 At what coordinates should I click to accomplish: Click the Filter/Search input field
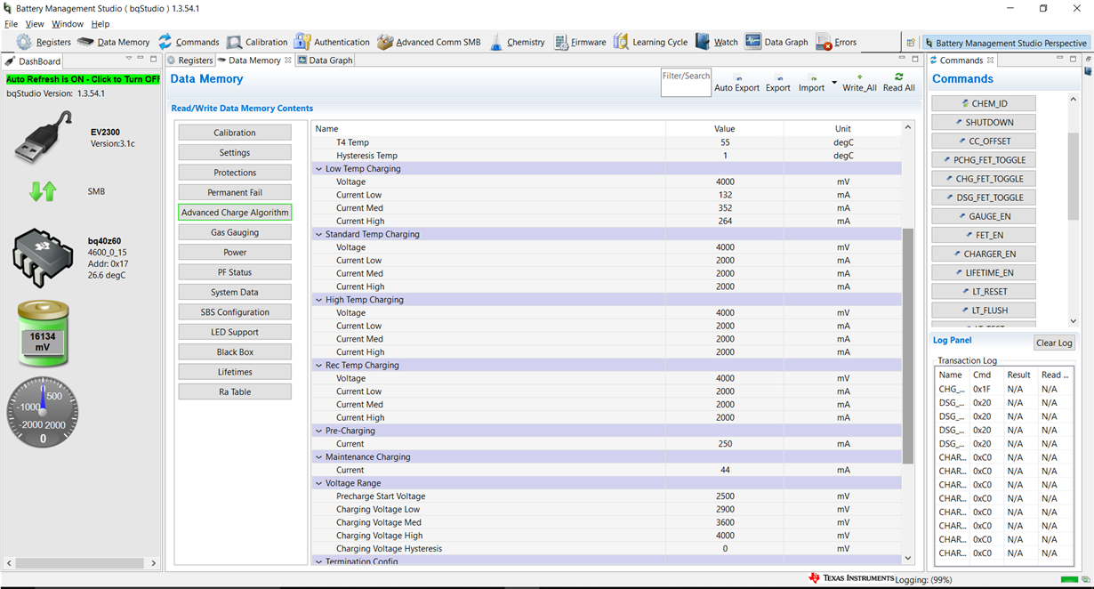pos(686,83)
